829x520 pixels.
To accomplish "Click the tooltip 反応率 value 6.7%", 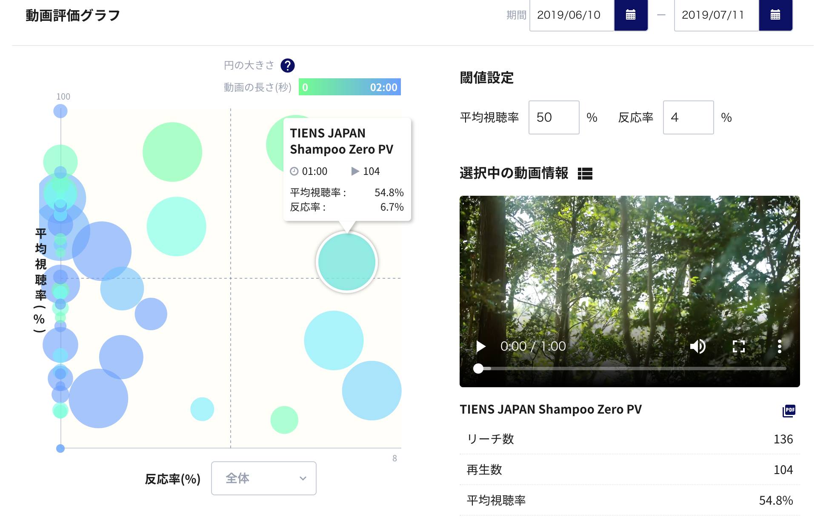I will pos(392,207).
